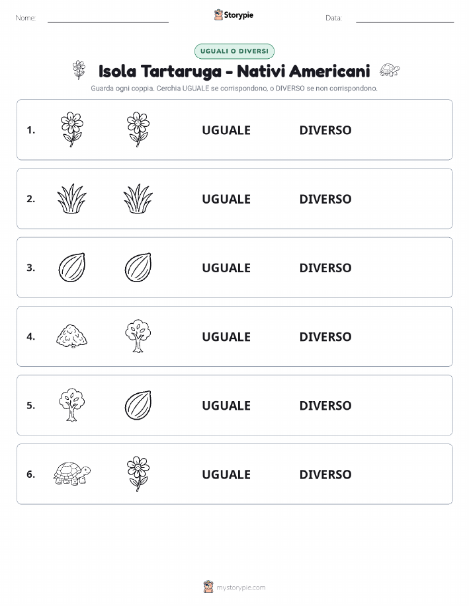Select DIVERSO for row 5
The width and height of the screenshot is (469, 606).
pyautogui.click(x=325, y=405)
